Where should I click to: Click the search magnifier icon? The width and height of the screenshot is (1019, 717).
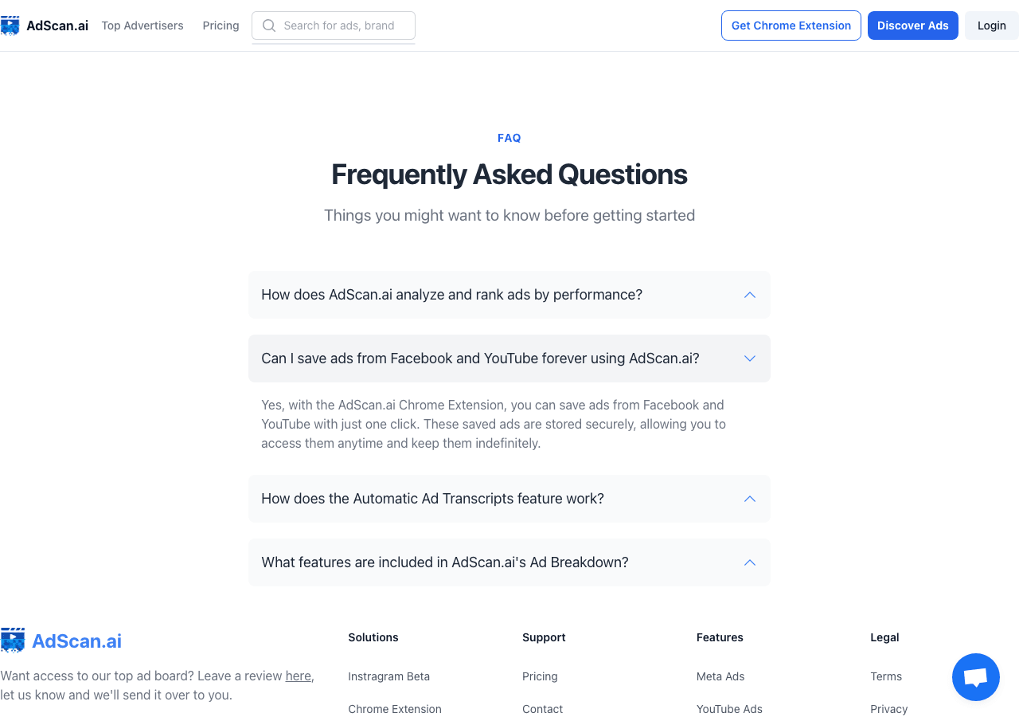pyautogui.click(x=269, y=25)
